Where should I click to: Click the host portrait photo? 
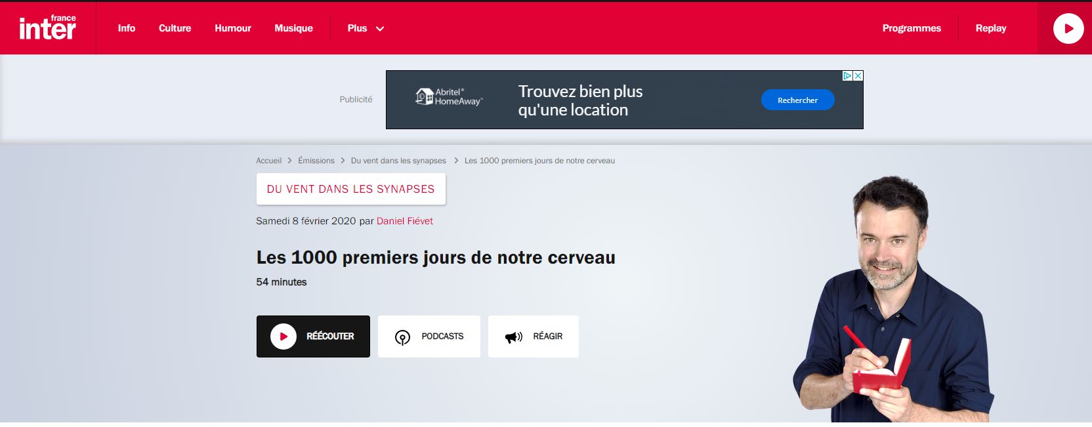click(x=892, y=298)
